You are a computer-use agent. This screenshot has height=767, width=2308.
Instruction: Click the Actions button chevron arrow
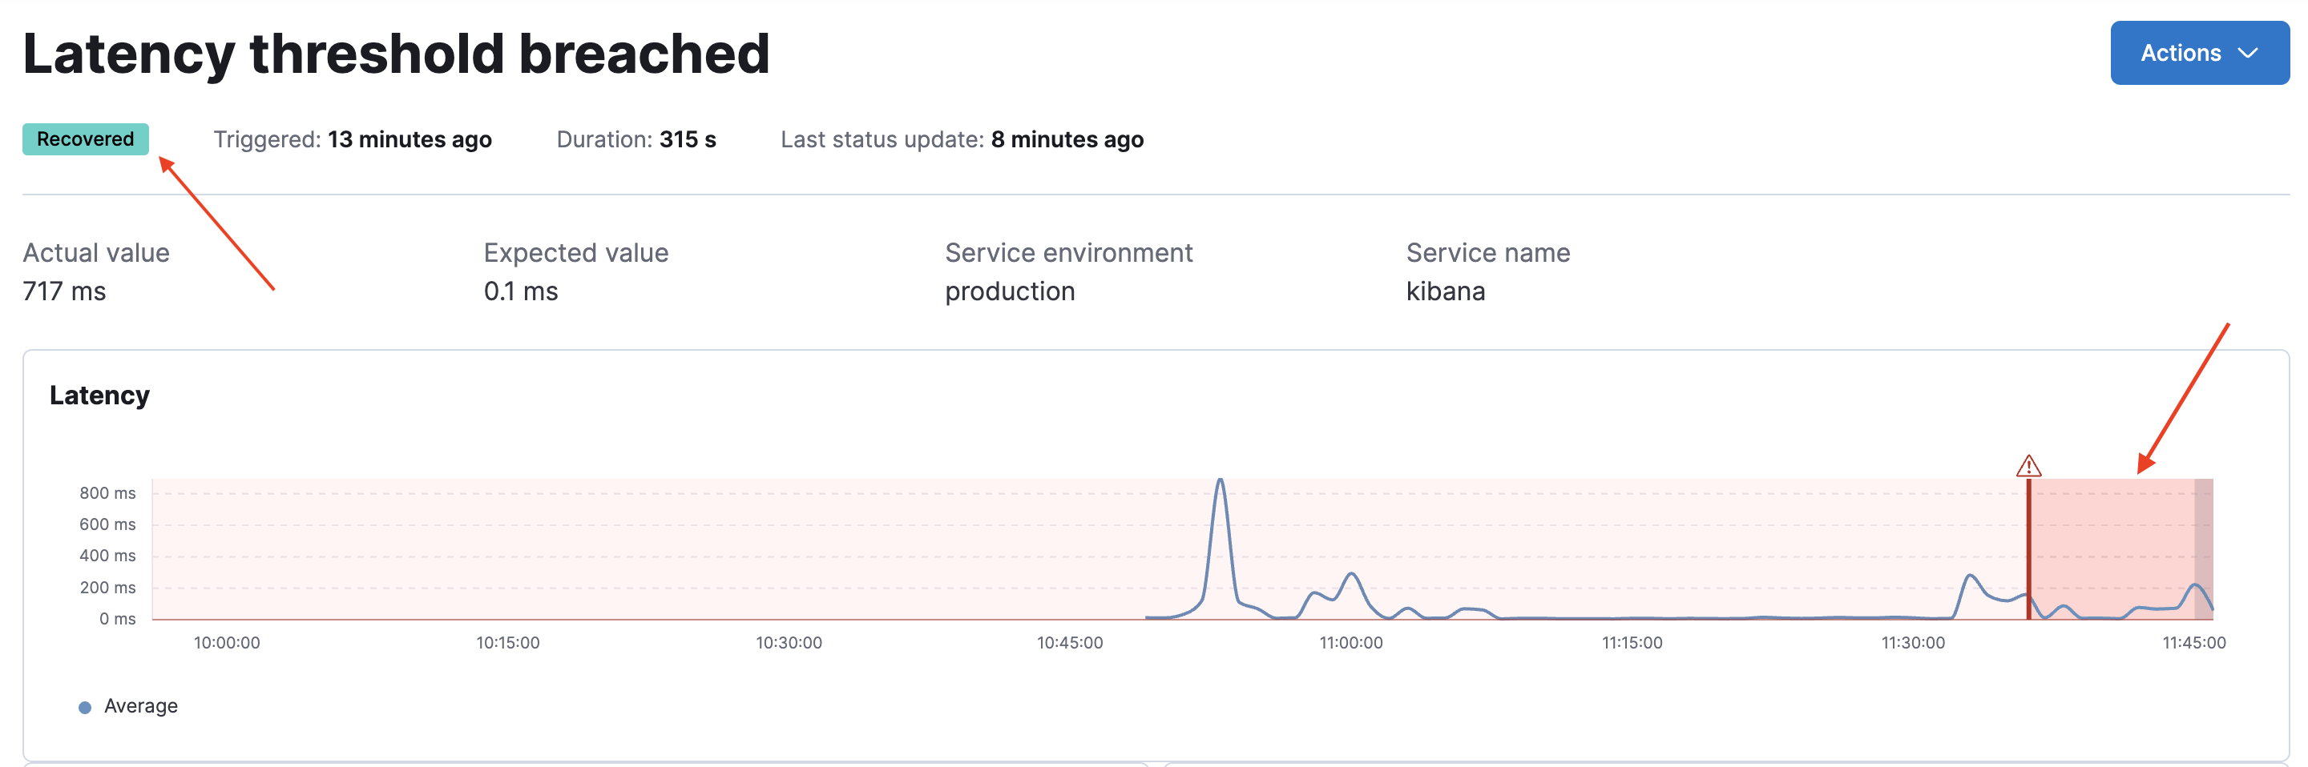[2249, 53]
